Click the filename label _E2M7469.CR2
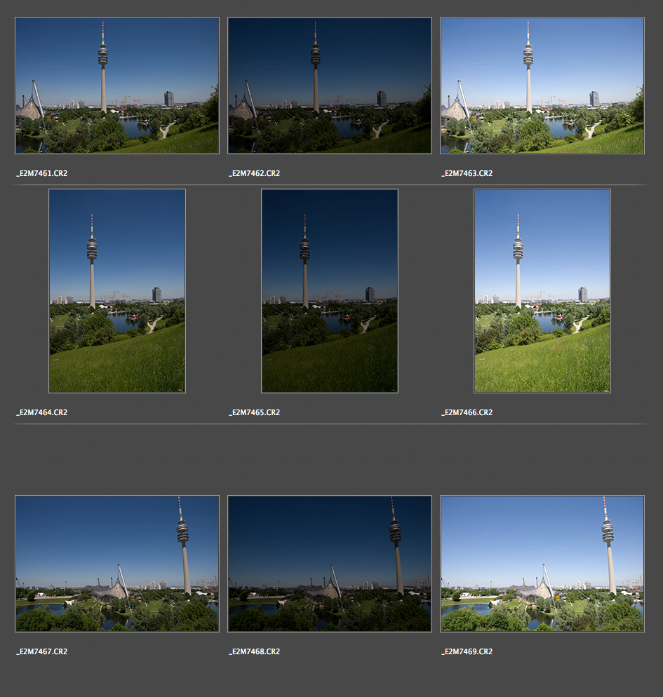Viewport: 663px width, 697px height. pyautogui.click(x=467, y=651)
